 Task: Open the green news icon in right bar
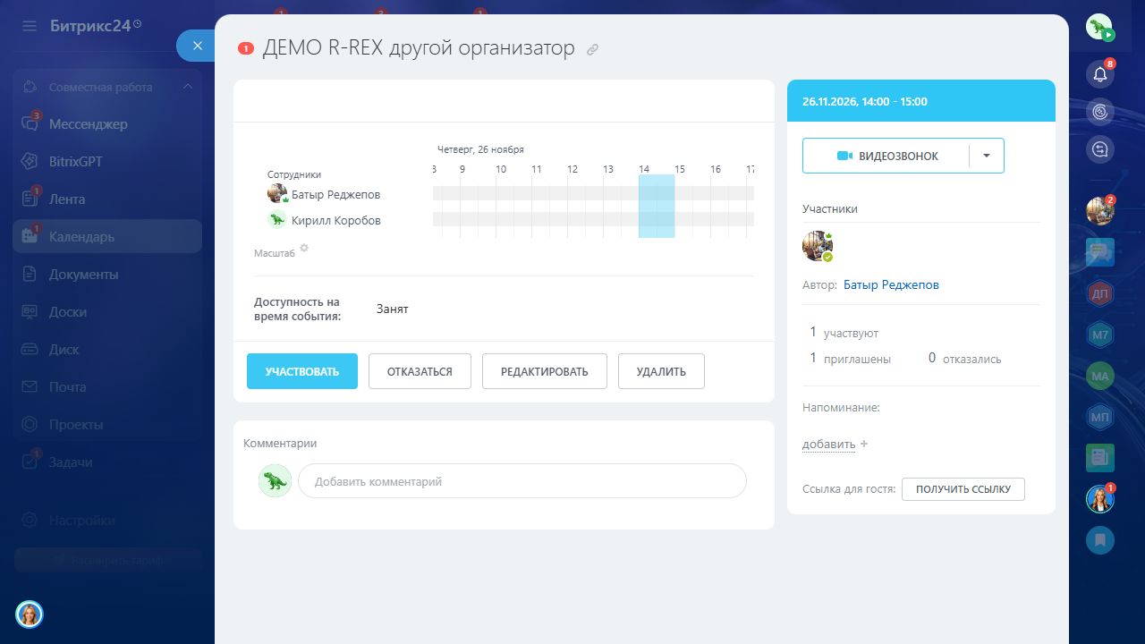1100,458
